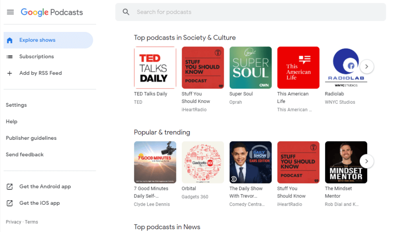Open Help page
The height and width of the screenshot is (232, 401).
[x=12, y=122]
